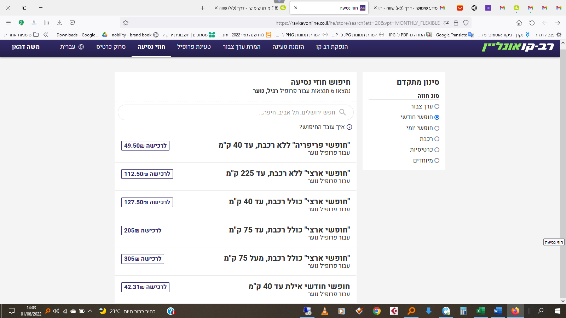Open the איך עובד החיפוש? link
Viewport: 566px width, 318px height.
322,127
